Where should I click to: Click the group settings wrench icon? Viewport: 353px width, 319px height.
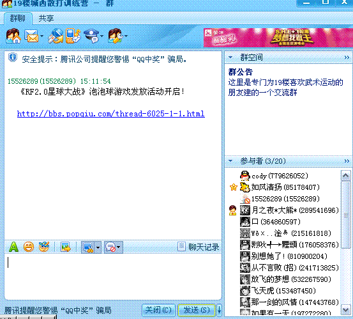tap(116, 36)
